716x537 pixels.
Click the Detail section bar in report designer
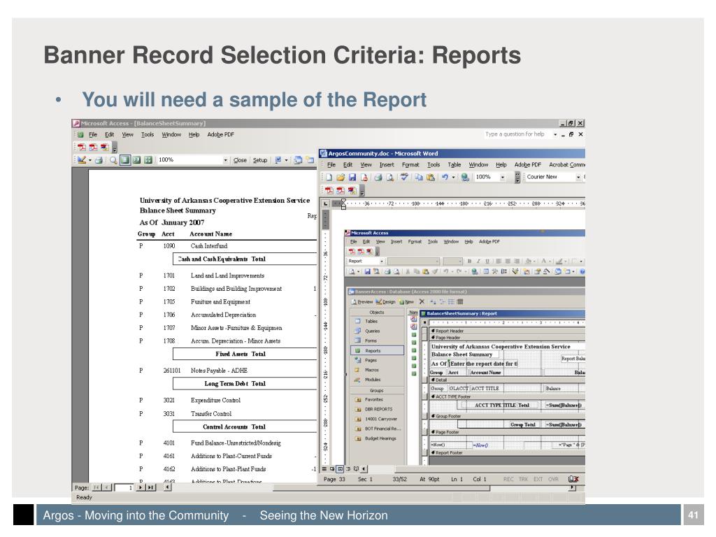point(507,380)
